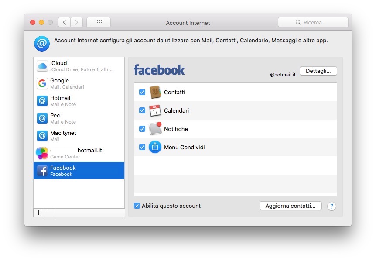Go back with the left chevron button
This screenshot has width=376, height=261.
click(x=64, y=22)
